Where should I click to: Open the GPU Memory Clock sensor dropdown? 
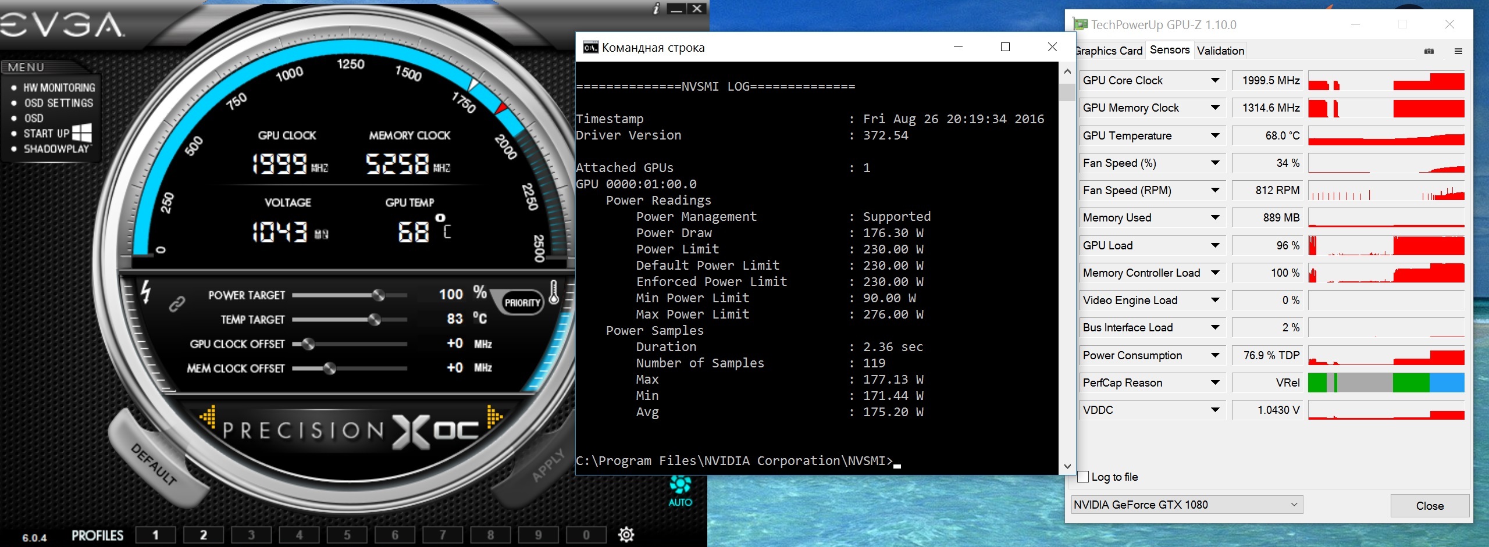(1215, 108)
